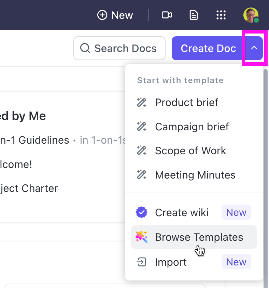Open the nine-dot apps grid
The height and width of the screenshot is (288, 269).
(221, 15)
